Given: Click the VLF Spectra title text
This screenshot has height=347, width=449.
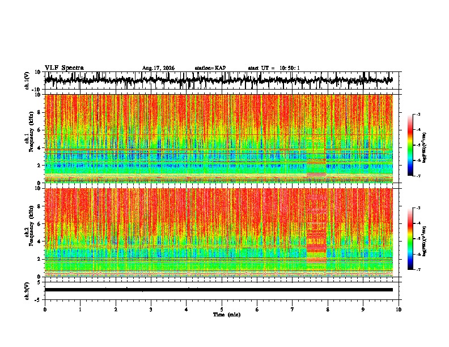Looking at the screenshot, I should [64, 68].
